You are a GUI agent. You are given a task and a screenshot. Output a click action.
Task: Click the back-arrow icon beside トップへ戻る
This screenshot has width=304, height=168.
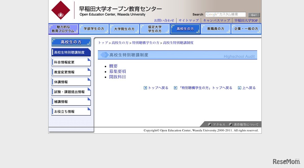pos(145,88)
